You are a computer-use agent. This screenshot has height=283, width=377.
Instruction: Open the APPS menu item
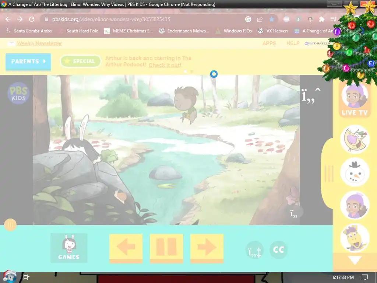pos(269,43)
